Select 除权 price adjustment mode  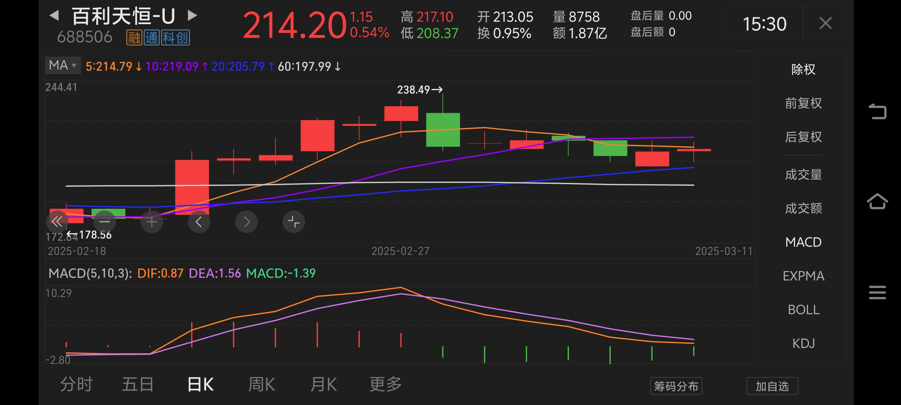[803, 69]
